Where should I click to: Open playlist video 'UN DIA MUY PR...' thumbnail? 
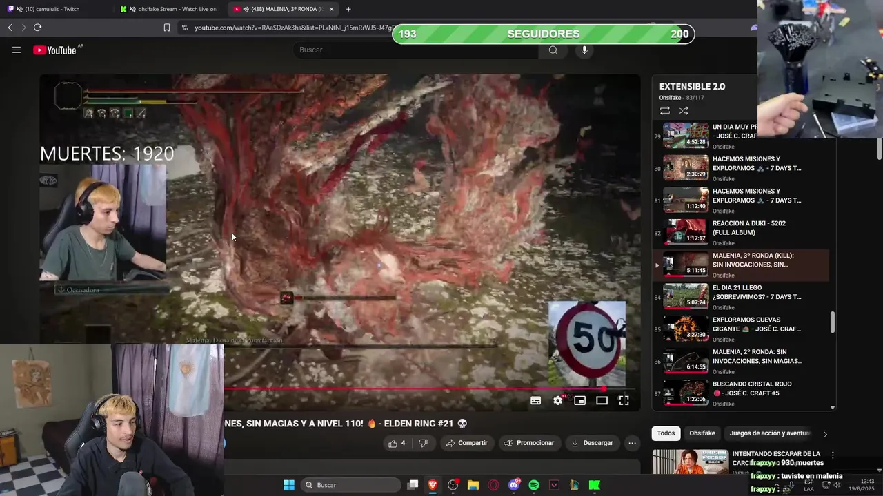pyautogui.click(x=686, y=136)
